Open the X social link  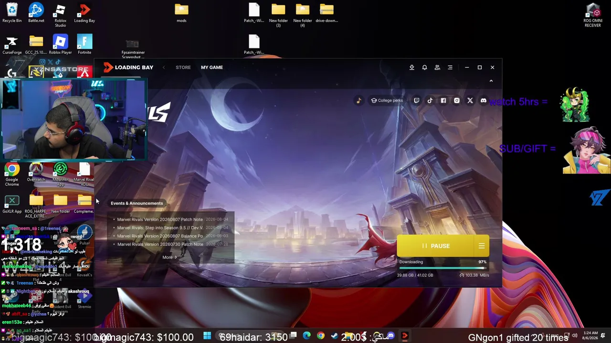pos(470,101)
